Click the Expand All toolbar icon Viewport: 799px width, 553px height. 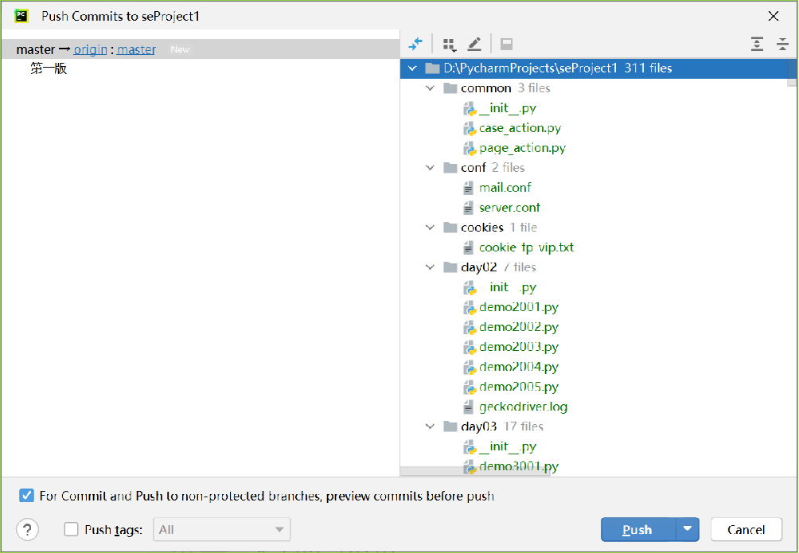(x=757, y=45)
